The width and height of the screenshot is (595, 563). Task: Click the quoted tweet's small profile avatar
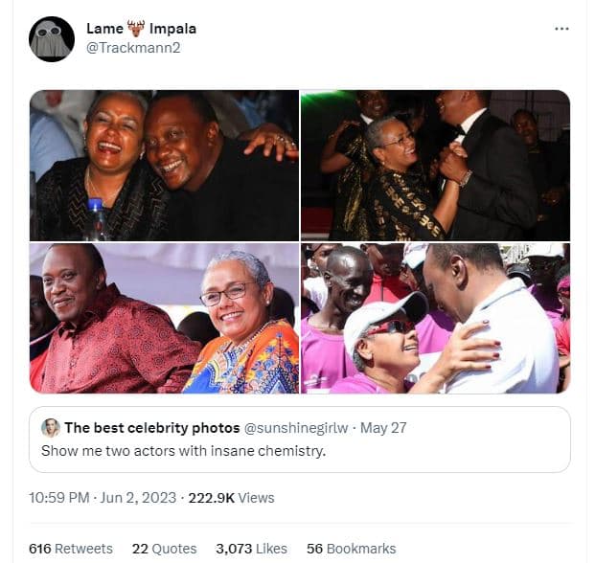[50, 427]
